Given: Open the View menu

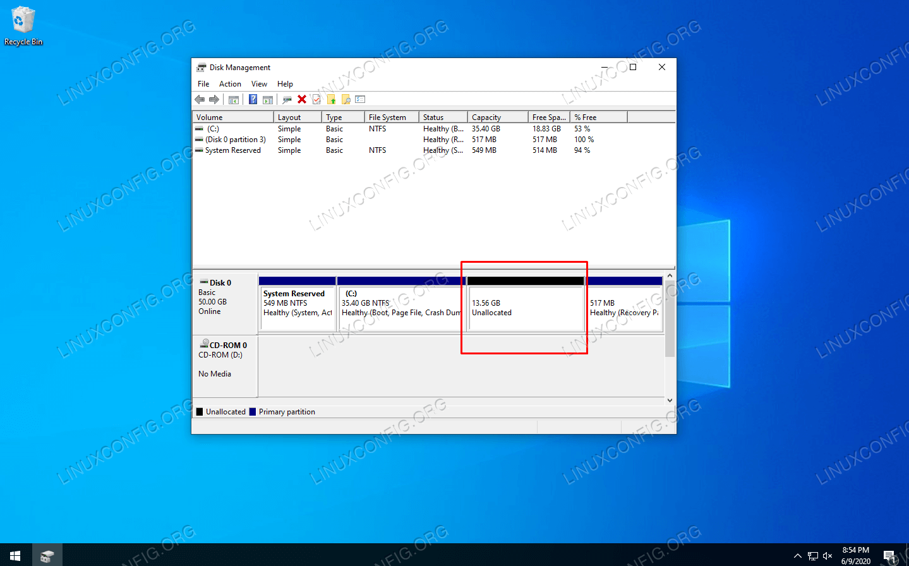Looking at the screenshot, I should (x=259, y=83).
